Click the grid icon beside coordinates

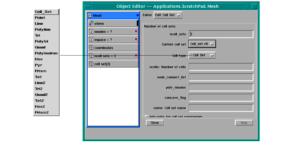(91, 48)
